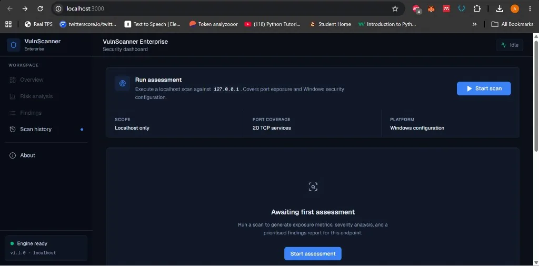The width and height of the screenshot is (539, 266).
Task: Click the teal shield extension icon
Action: (x=462, y=9)
